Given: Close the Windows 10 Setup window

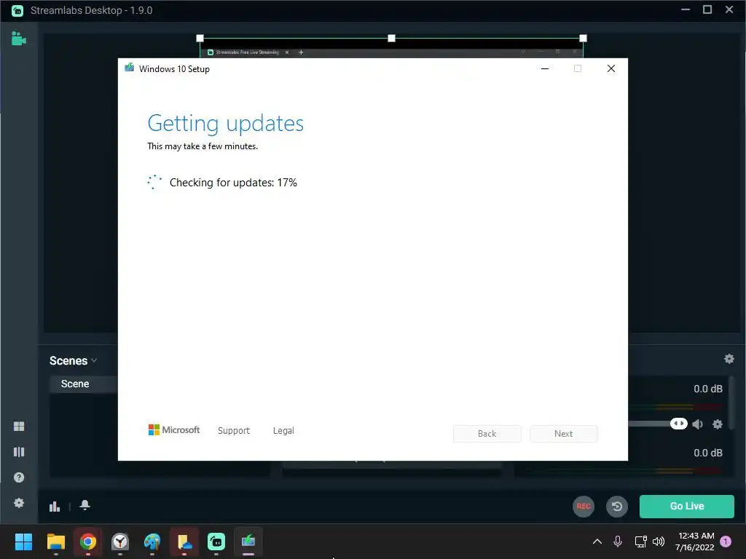Looking at the screenshot, I should [x=611, y=69].
